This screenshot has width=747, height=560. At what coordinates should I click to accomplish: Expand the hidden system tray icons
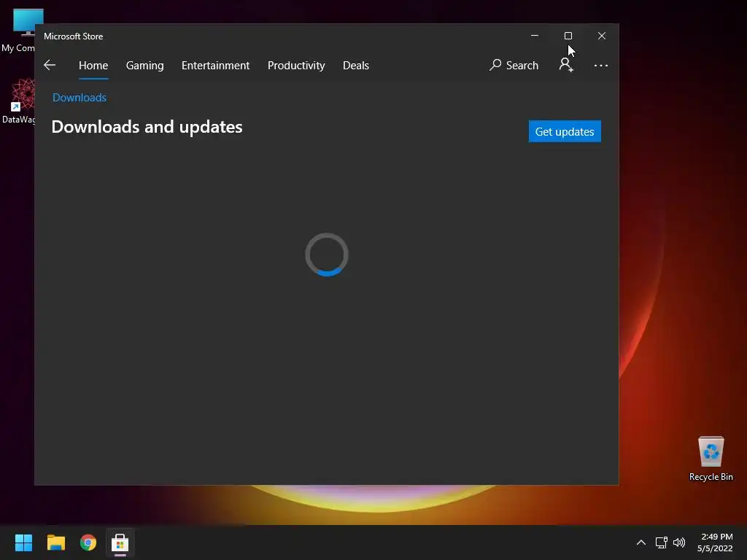point(641,542)
